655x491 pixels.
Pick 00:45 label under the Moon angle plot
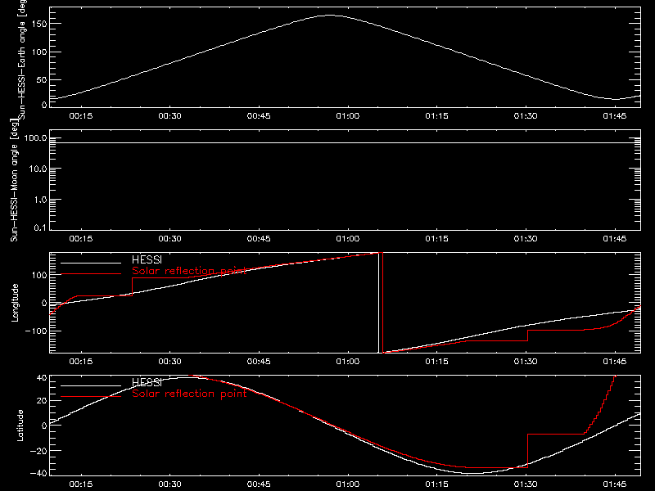(259, 239)
